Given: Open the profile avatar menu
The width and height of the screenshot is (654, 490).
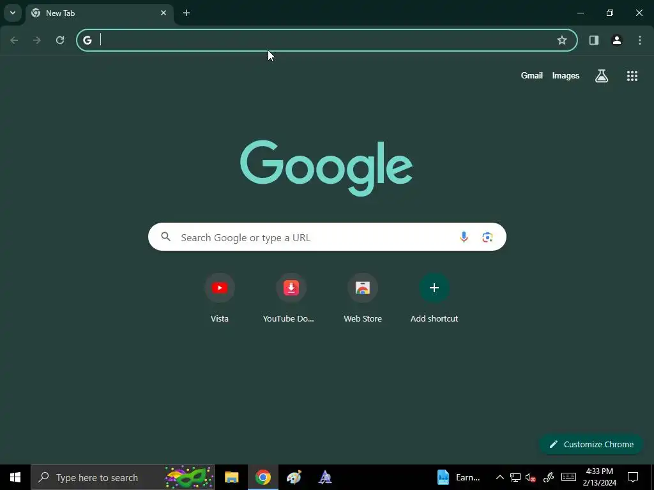Looking at the screenshot, I should (616, 40).
